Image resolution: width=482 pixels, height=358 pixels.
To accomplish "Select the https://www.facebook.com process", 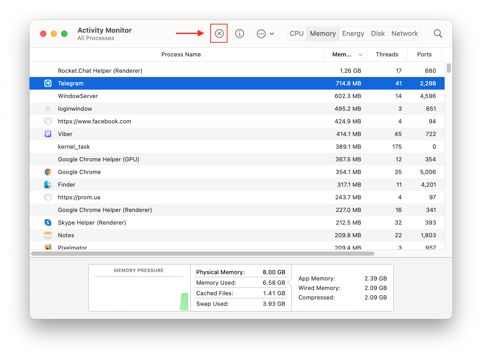I will [95, 121].
